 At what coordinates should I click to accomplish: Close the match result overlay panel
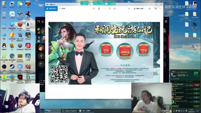tap(199, 71)
